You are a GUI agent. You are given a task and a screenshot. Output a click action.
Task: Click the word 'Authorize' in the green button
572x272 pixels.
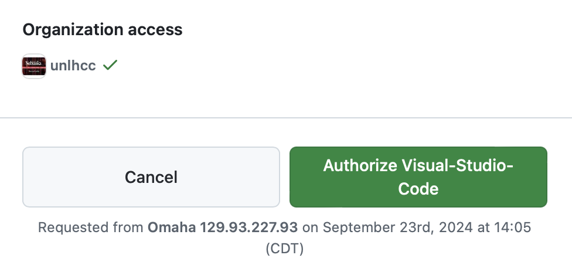coord(360,165)
